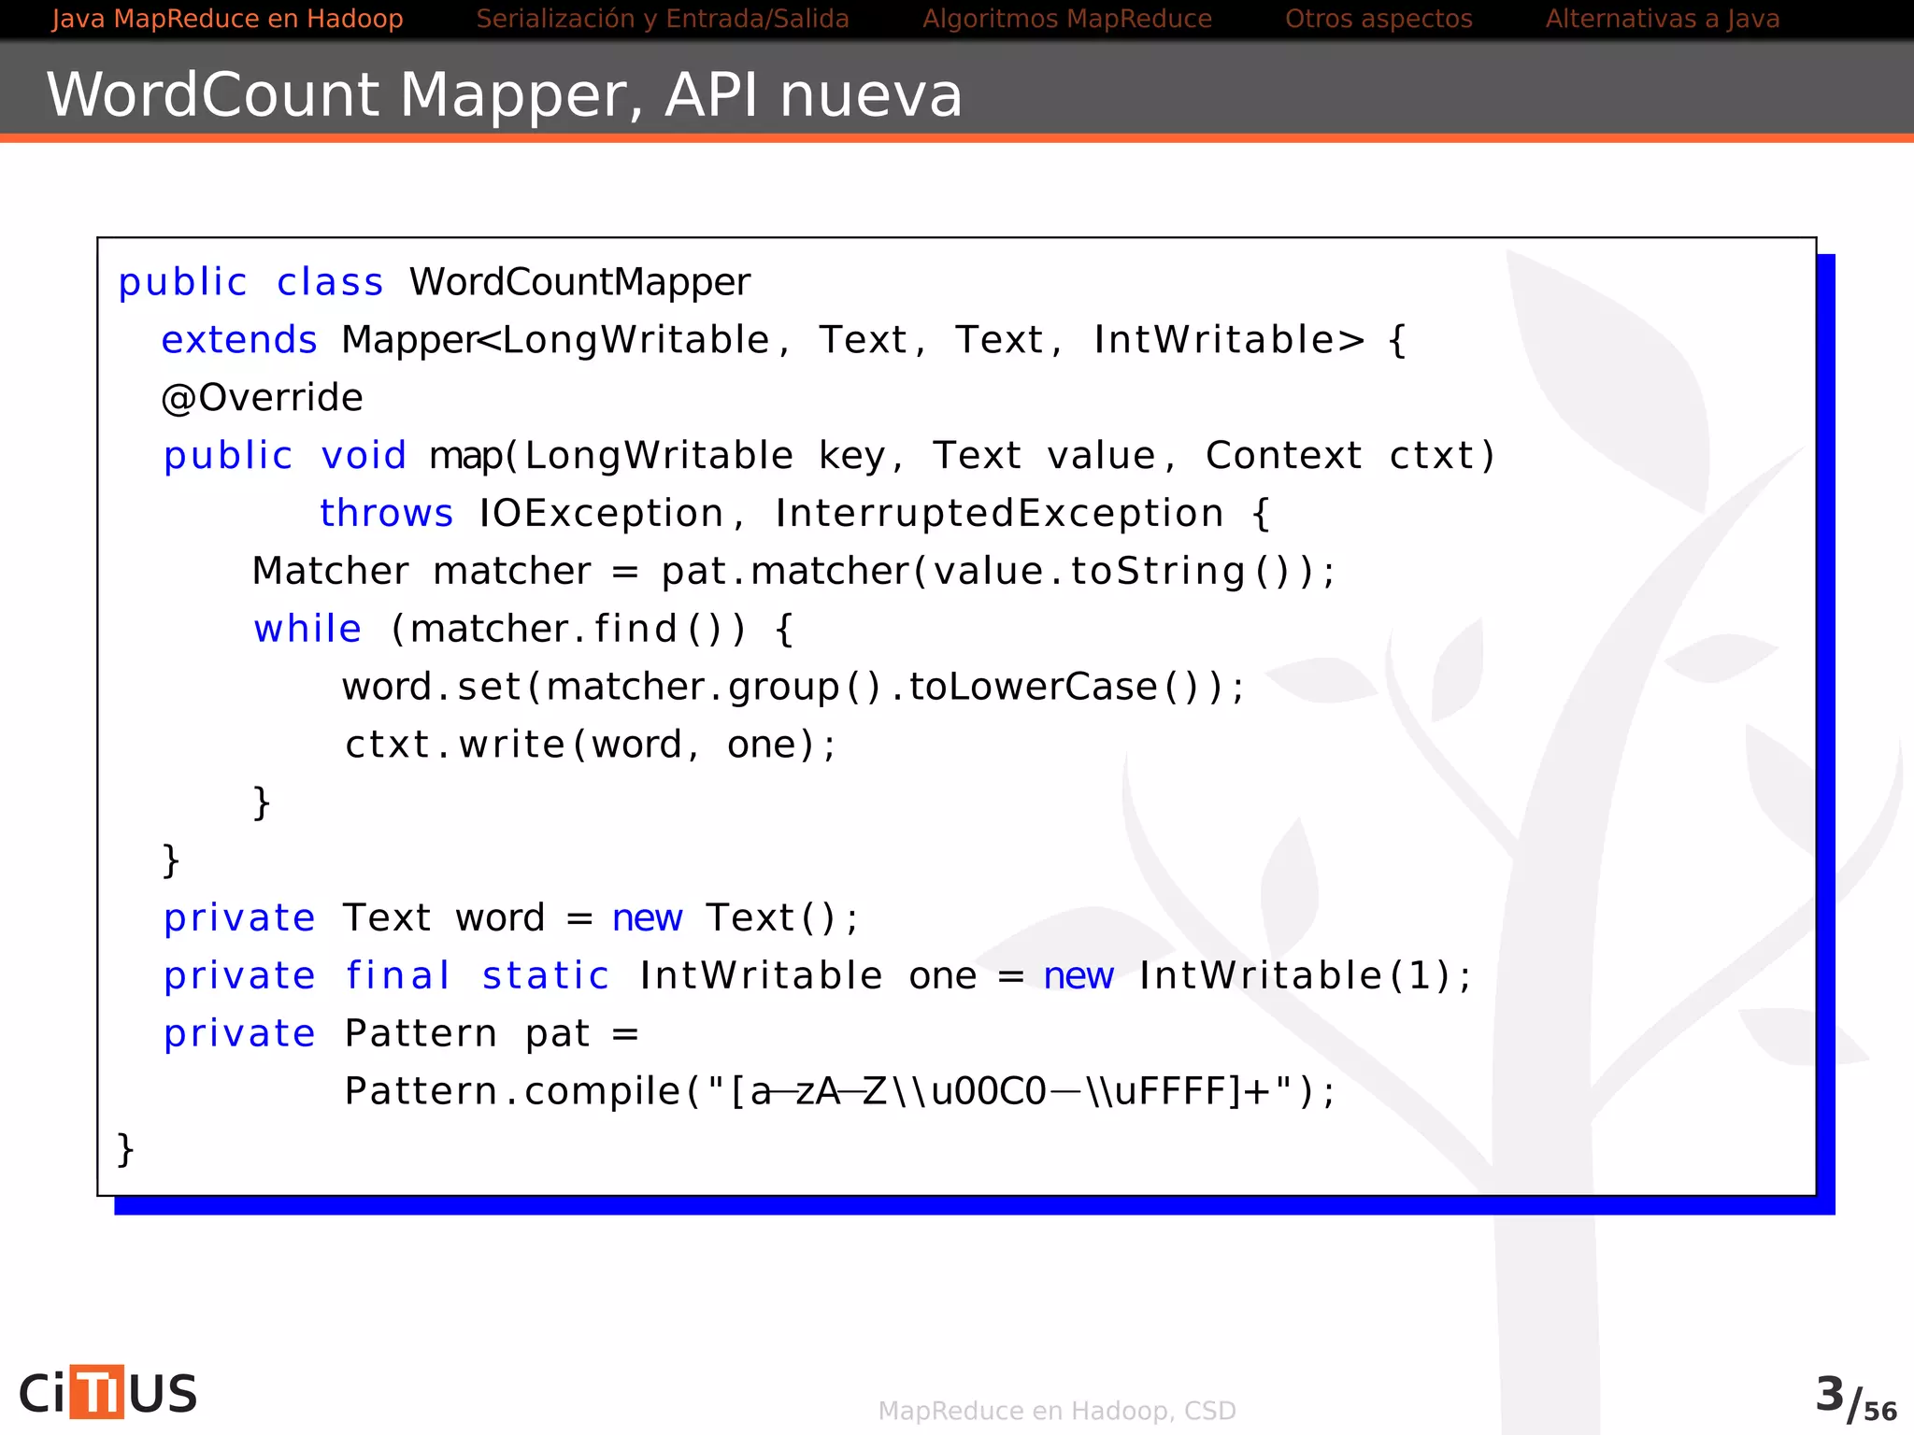Open the 'Otros aspectos' section link

[x=1378, y=19]
